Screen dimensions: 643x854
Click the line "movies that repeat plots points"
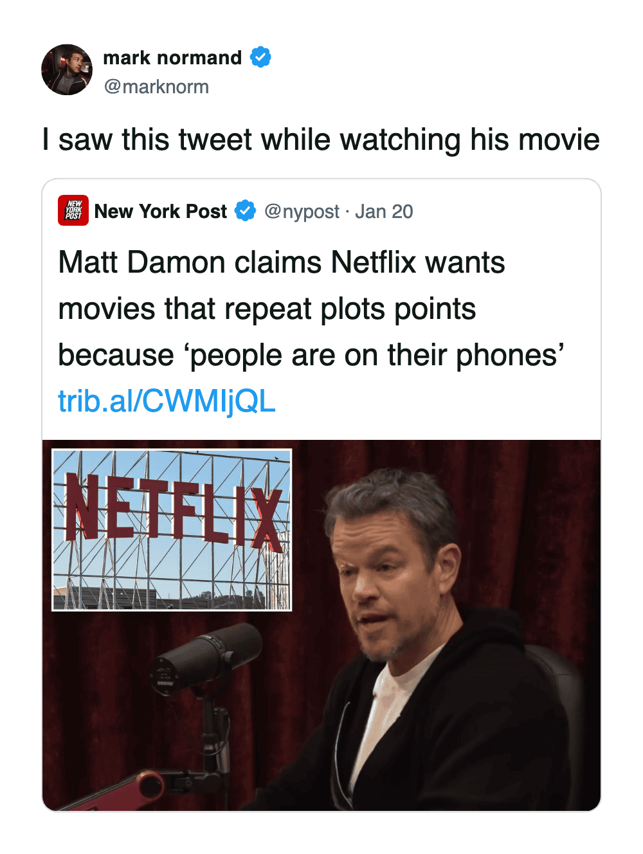pyautogui.click(x=267, y=309)
